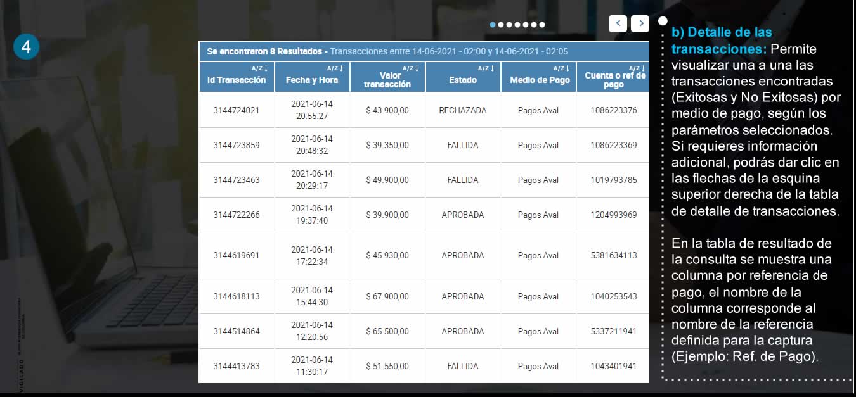Click payment reference 1086223369
The width and height of the screenshot is (856, 397).
pyautogui.click(x=614, y=145)
